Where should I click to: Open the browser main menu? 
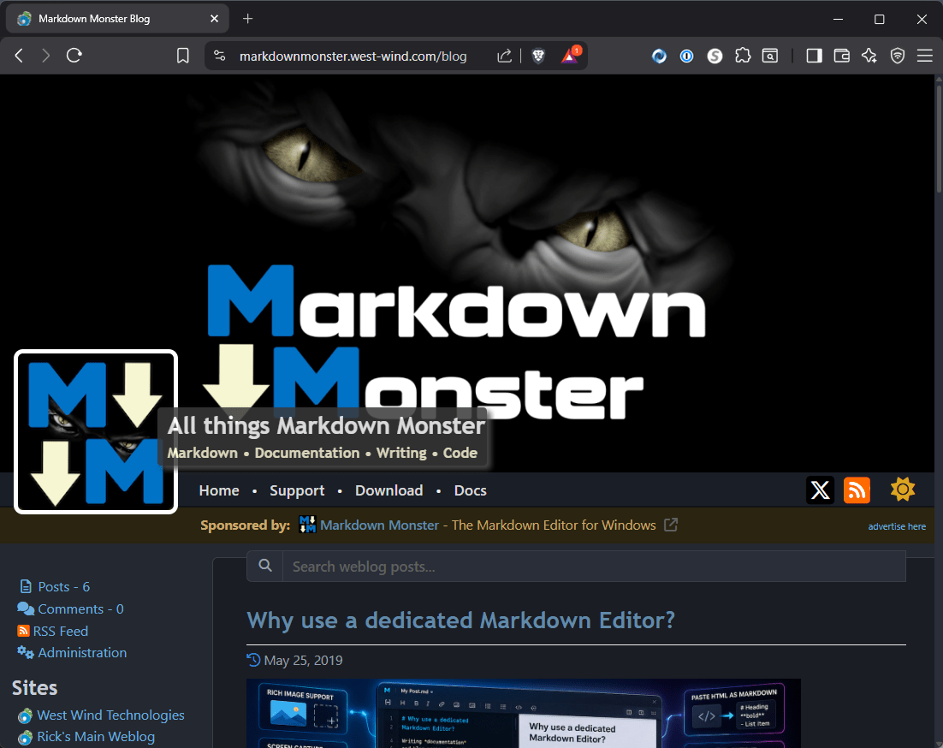click(x=925, y=56)
